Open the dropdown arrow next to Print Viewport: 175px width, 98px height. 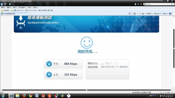pyautogui.click(x=145, y=14)
